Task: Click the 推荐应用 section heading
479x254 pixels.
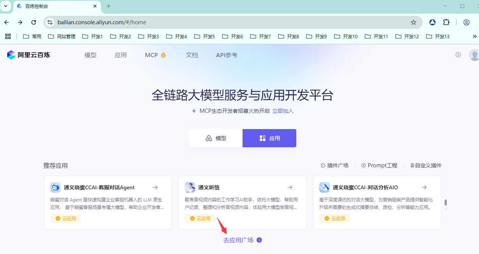Action: coord(56,165)
